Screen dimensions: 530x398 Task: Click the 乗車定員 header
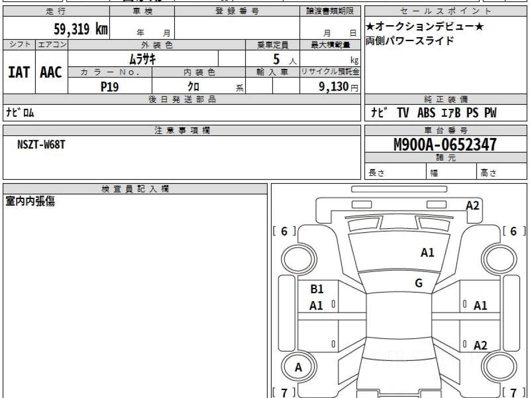click(x=273, y=45)
